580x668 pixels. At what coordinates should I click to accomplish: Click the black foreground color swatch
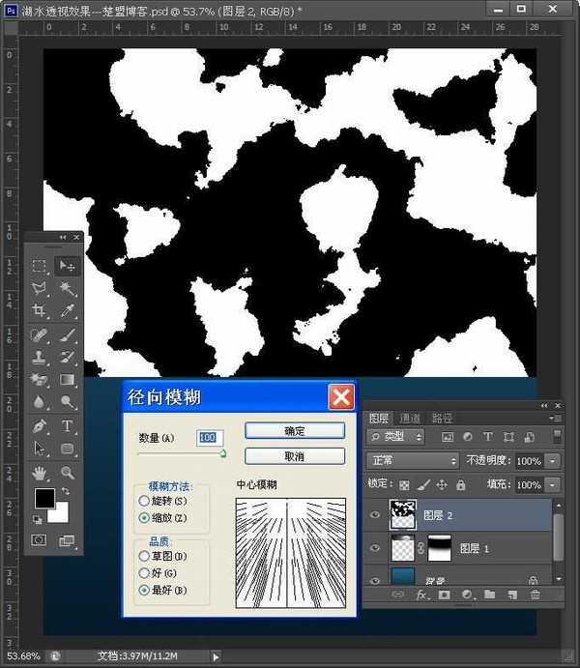click(x=44, y=498)
